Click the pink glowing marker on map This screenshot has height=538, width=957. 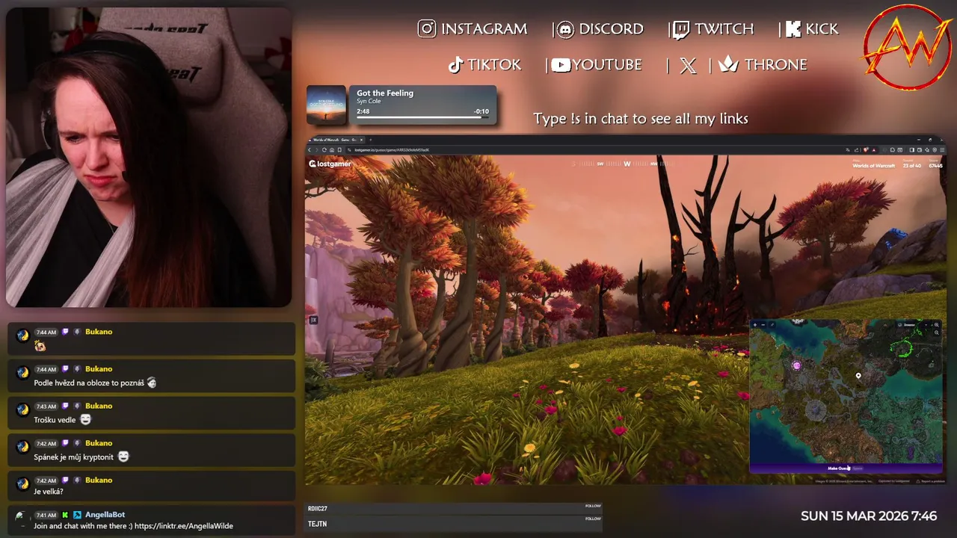(x=796, y=365)
